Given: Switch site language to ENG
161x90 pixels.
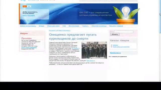Looking at the screenshot, I should point(29,6).
